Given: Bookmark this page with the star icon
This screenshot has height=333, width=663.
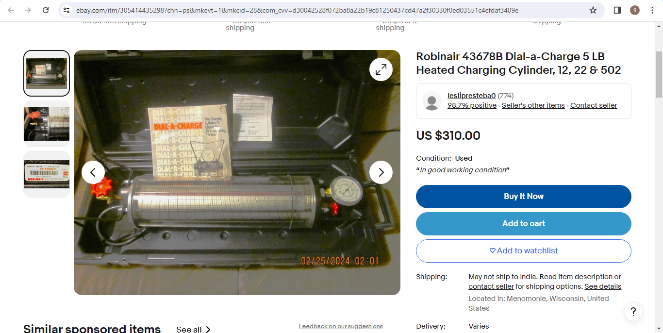Looking at the screenshot, I should point(593,10).
